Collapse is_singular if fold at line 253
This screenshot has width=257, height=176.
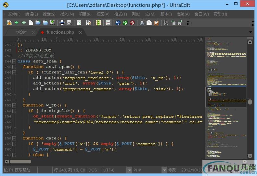(14, 111)
